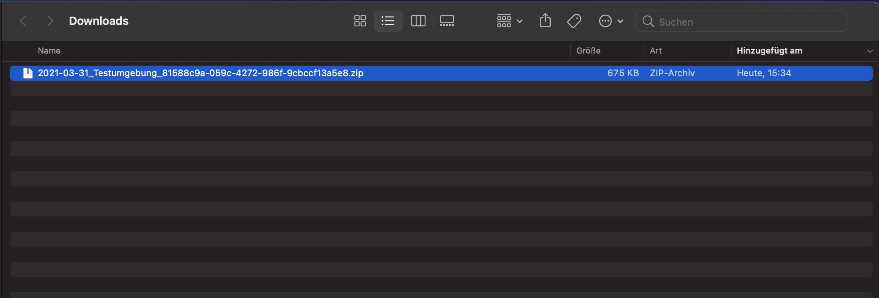The height and width of the screenshot is (298, 879).
Task: Click the Downloads window title
Action: coord(99,21)
